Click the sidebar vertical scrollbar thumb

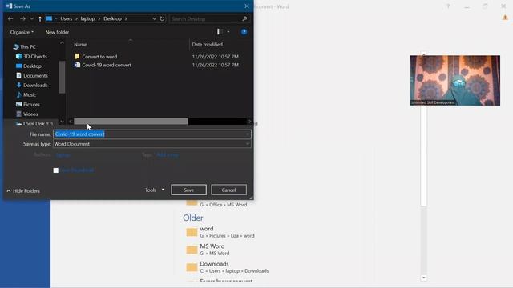click(x=62, y=77)
